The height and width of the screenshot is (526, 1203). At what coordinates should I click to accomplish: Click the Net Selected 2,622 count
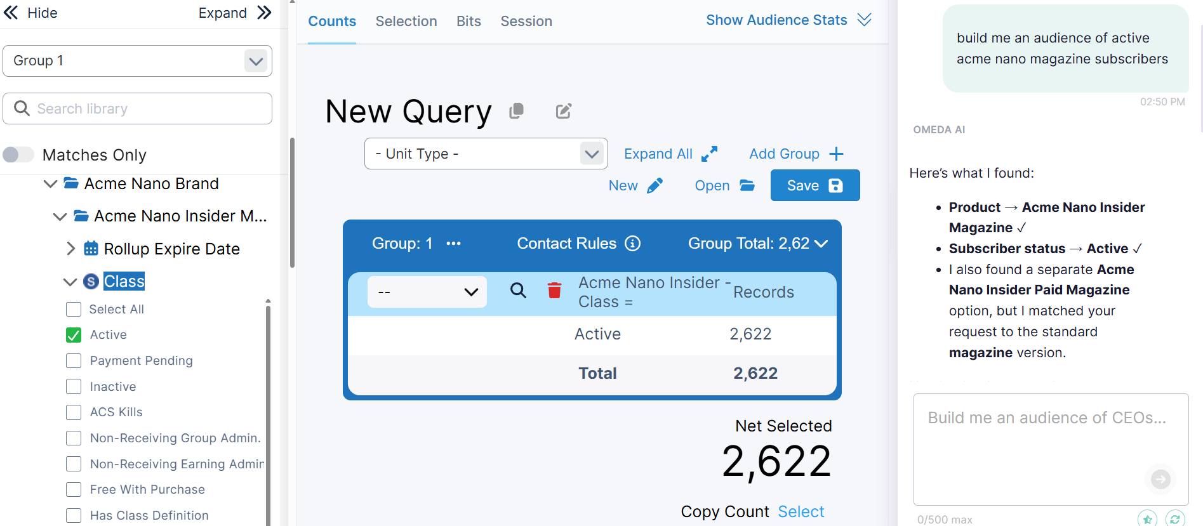click(776, 461)
